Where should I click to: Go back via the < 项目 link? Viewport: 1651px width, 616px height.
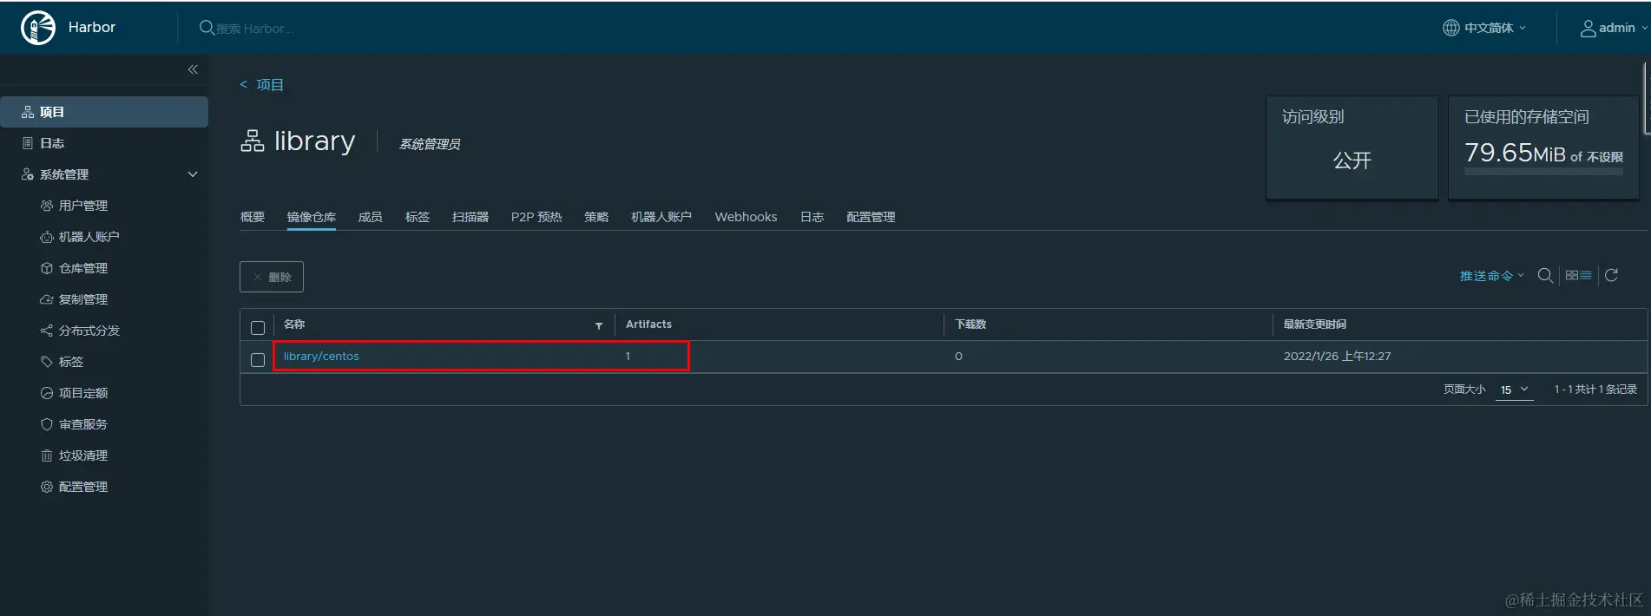point(261,84)
